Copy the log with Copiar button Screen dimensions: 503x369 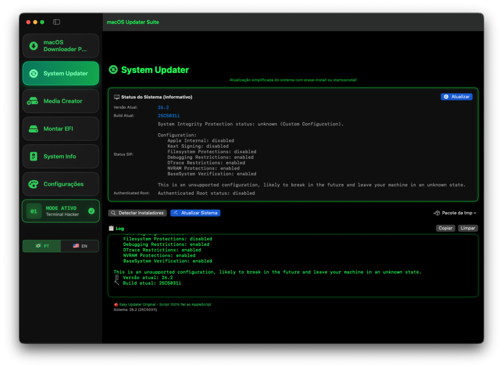445,228
